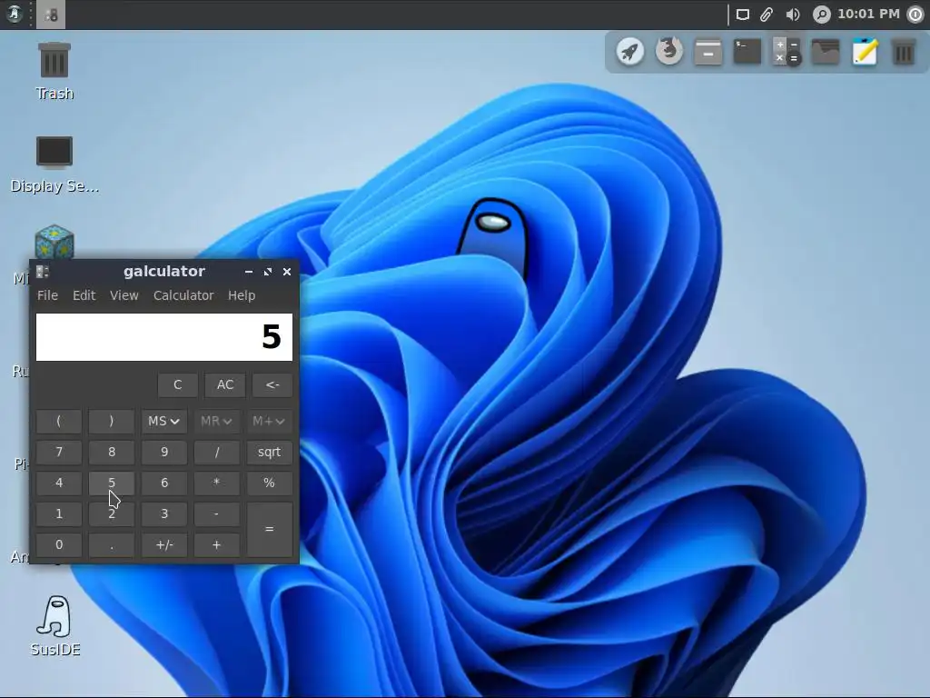The height and width of the screenshot is (698, 930).
Task: Open the cube block desktop icon
Action: 54,242
